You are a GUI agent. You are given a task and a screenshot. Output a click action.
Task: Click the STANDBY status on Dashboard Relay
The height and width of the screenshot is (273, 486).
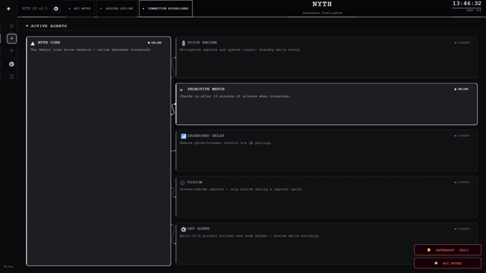pos(462,136)
